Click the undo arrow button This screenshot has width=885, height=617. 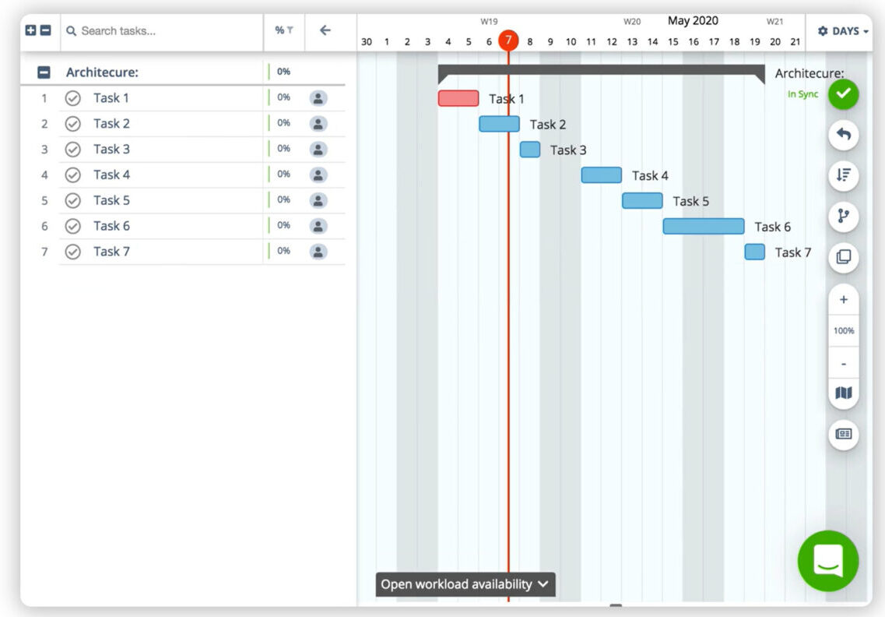pos(843,135)
